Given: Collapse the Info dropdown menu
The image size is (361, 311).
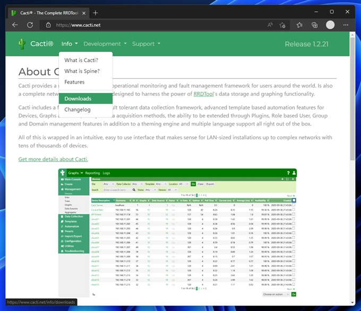Looking at the screenshot, I should pos(70,44).
